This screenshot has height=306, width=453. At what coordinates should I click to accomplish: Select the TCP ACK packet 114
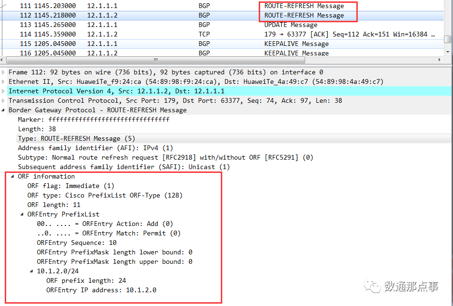(142, 34)
